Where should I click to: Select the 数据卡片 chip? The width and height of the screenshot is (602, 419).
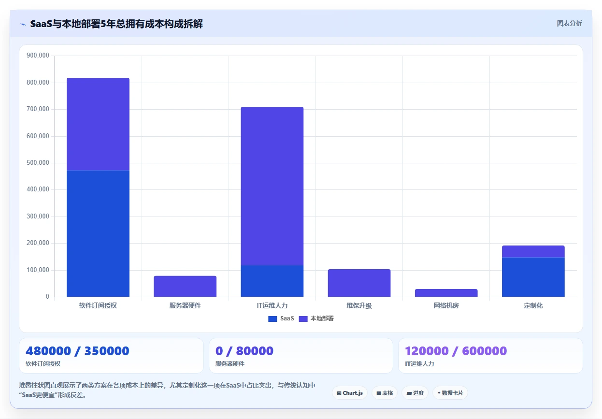[x=450, y=393]
